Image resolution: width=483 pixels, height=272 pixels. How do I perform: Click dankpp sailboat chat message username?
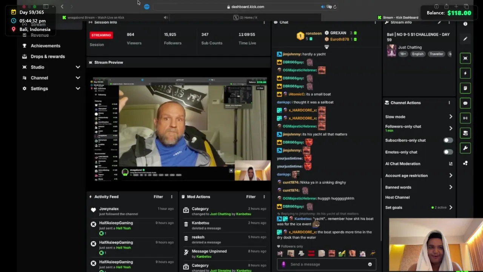coord(284,102)
